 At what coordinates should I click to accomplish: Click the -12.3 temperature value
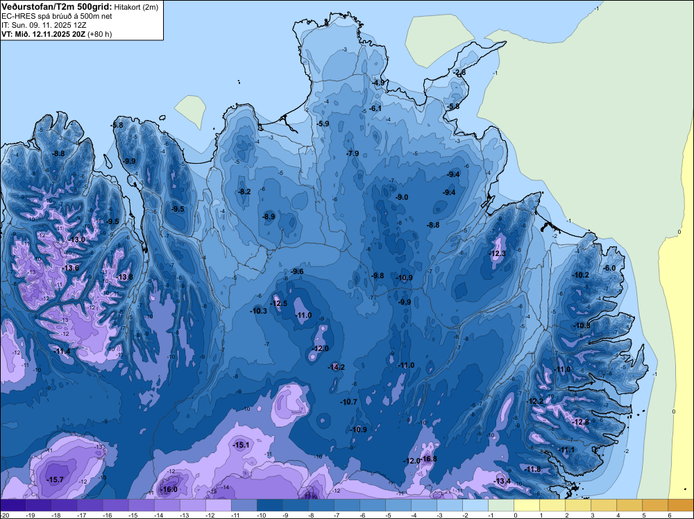[x=497, y=253]
